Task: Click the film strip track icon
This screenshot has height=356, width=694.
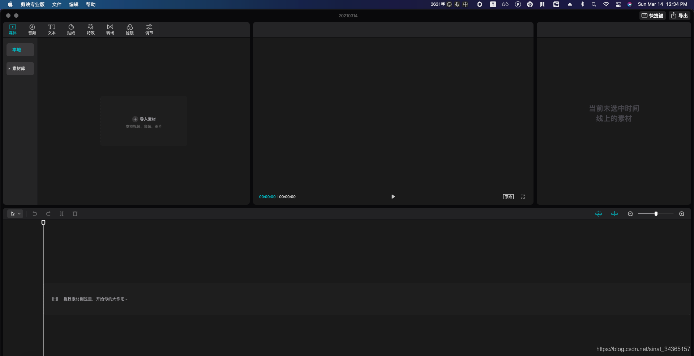Action: (x=55, y=299)
